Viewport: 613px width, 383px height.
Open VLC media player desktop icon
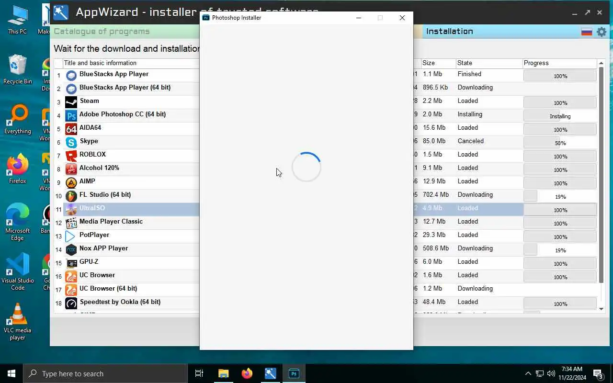[17, 322]
